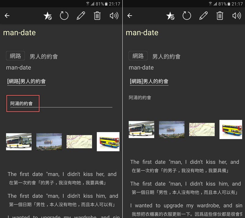245x218 pixels.
Task: Tap the speaker pronunciation icon in the left screen
Action: [114, 16]
